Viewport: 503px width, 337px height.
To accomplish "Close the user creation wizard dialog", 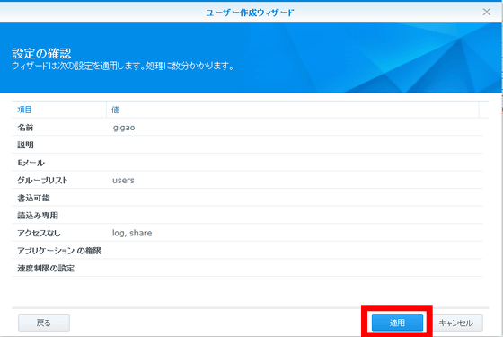I will pos(486,13).
